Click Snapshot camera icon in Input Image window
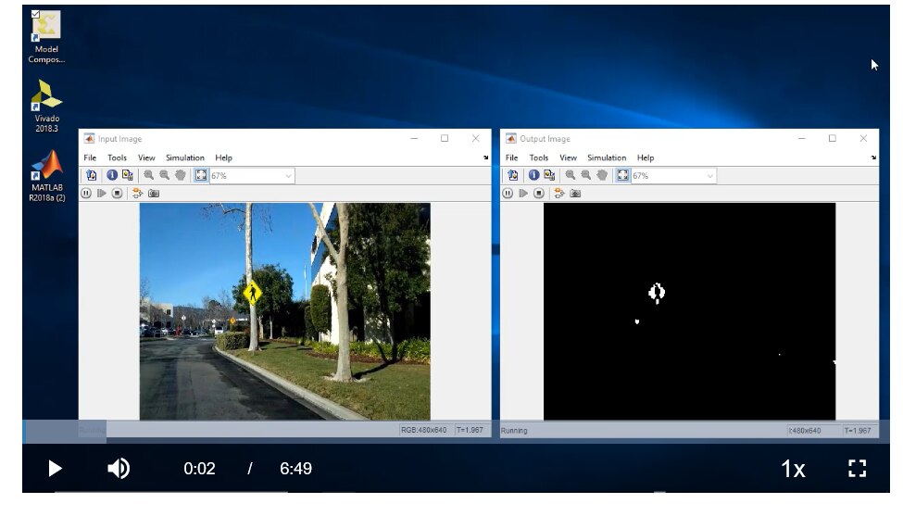Viewport: 903px width, 516px height. click(154, 194)
